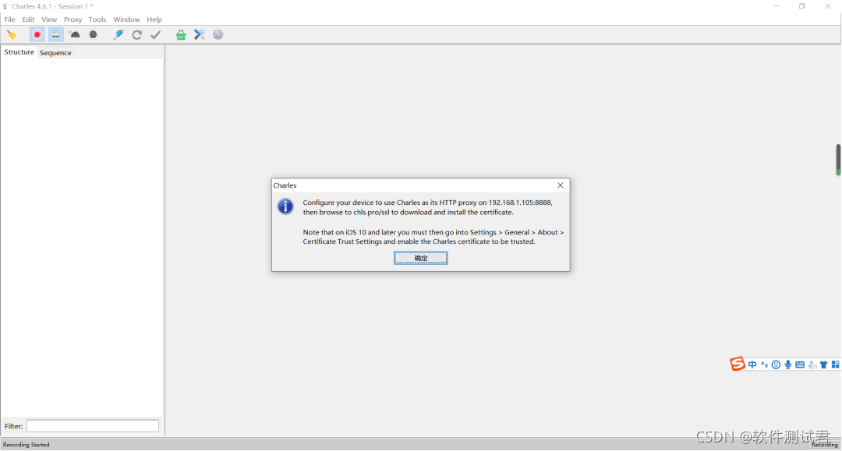Click the 确定 confirm button in dialog
The height and width of the screenshot is (451, 842).
[420, 258]
